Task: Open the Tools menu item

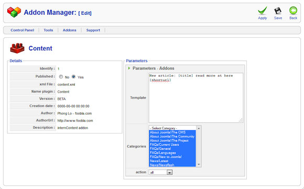Action: (48, 30)
